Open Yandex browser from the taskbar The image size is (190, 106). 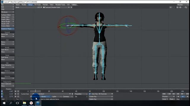point(31,103)
